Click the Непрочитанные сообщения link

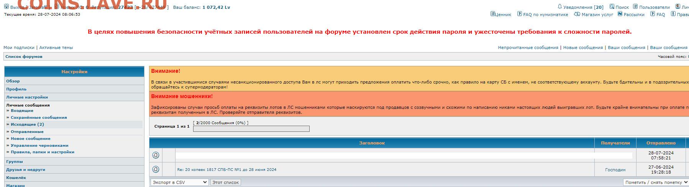(x=528, y=48)
